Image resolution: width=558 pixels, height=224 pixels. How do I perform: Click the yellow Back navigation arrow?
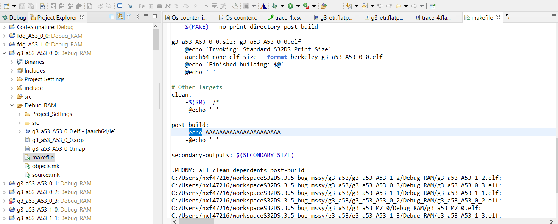[398, 6]
